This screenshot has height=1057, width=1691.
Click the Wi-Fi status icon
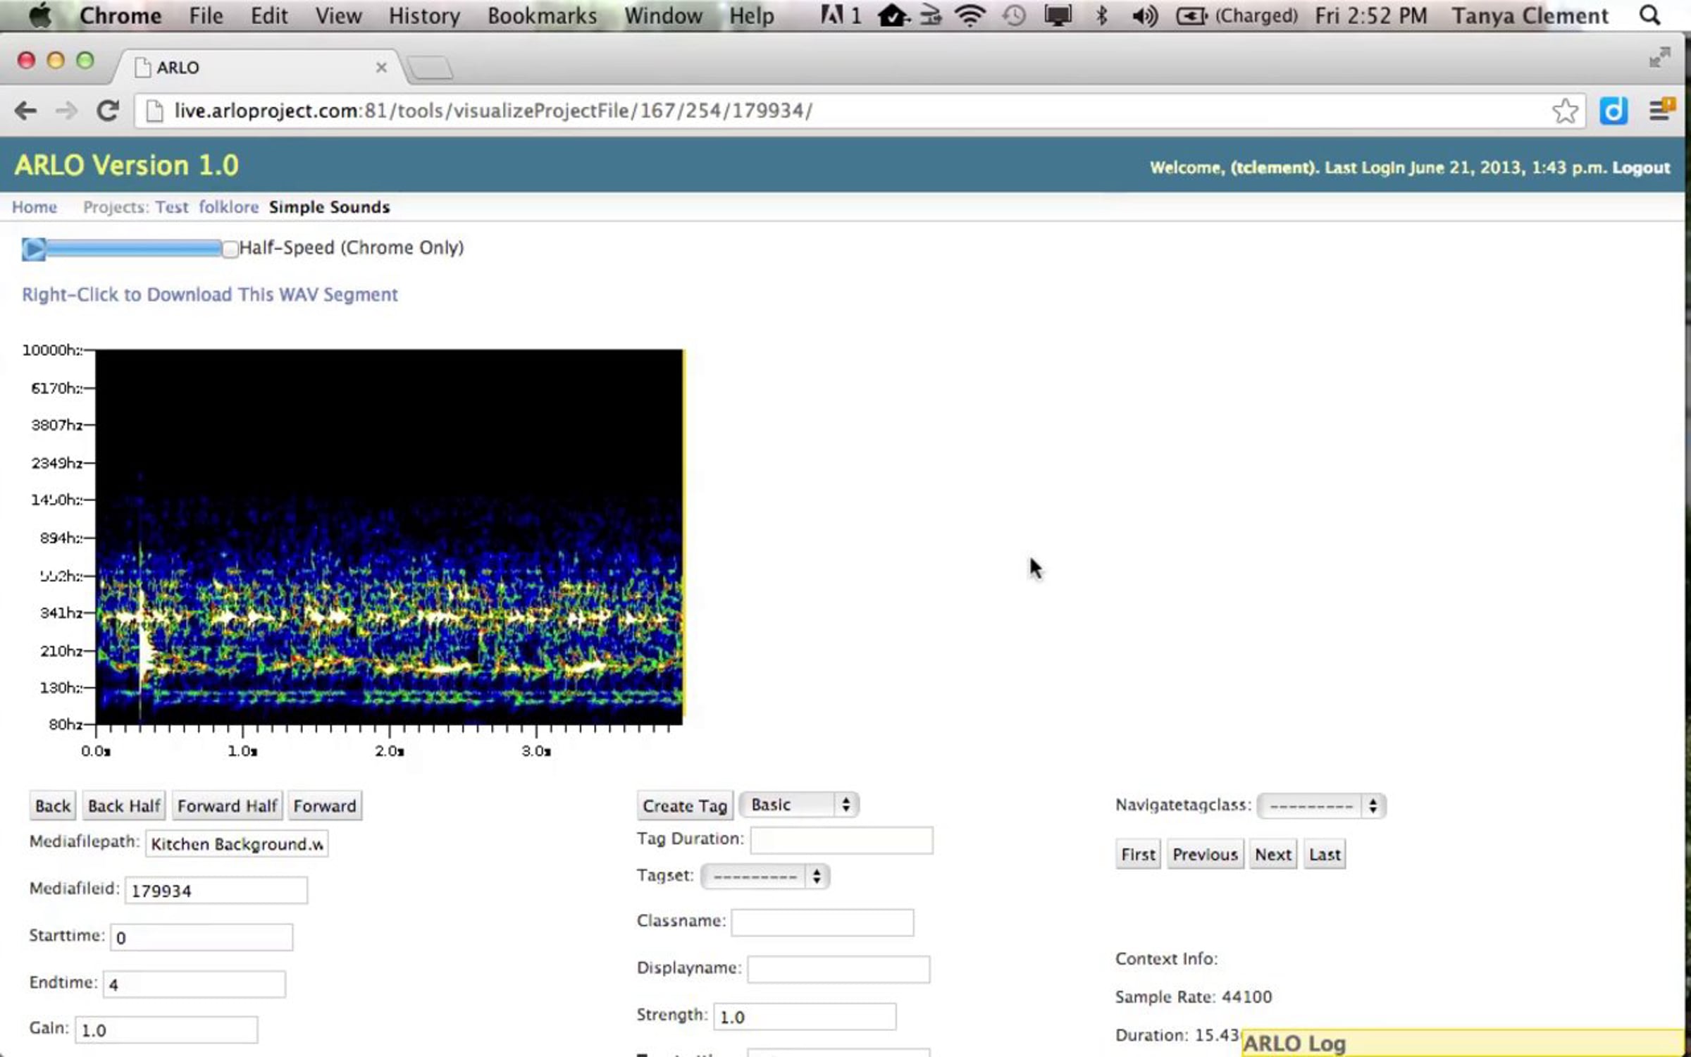point(970,16)
